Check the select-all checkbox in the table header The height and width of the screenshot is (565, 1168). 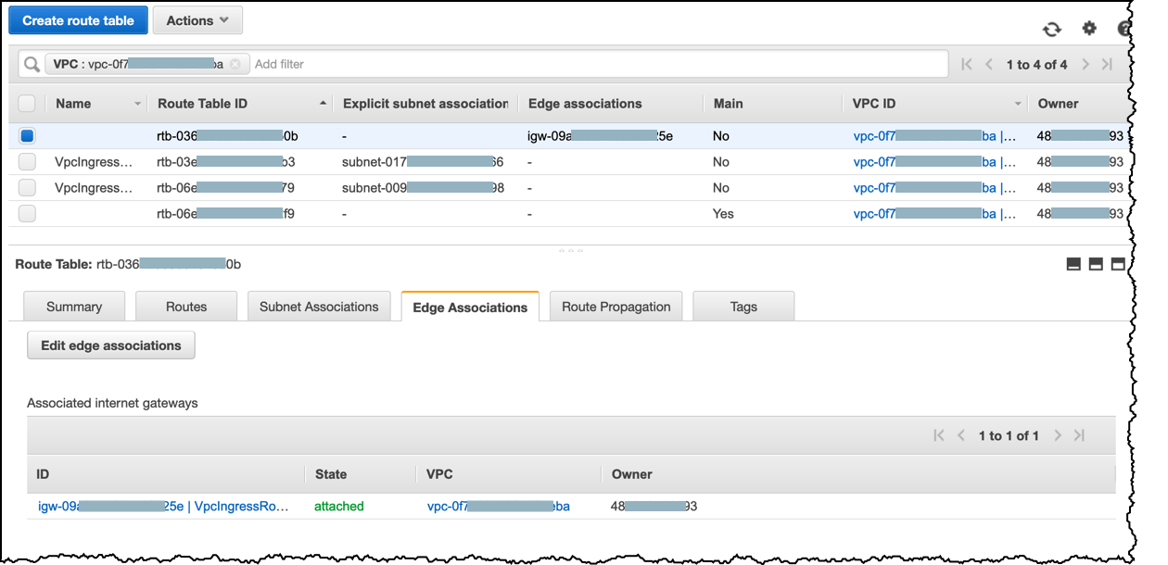tap(27, 103)
